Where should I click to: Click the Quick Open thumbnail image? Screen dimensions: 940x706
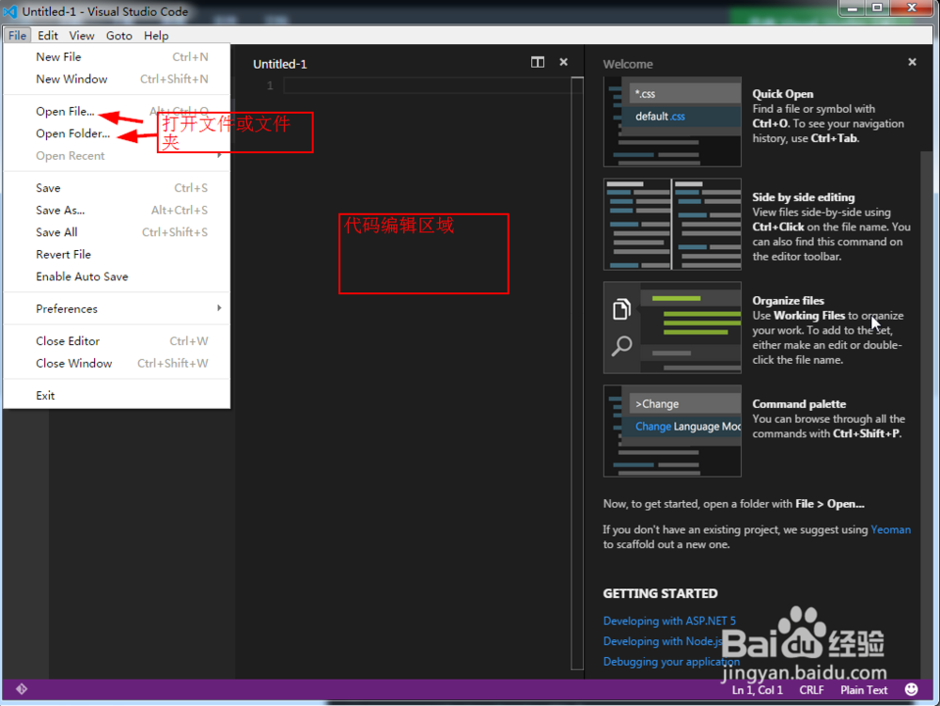point(672,121)
